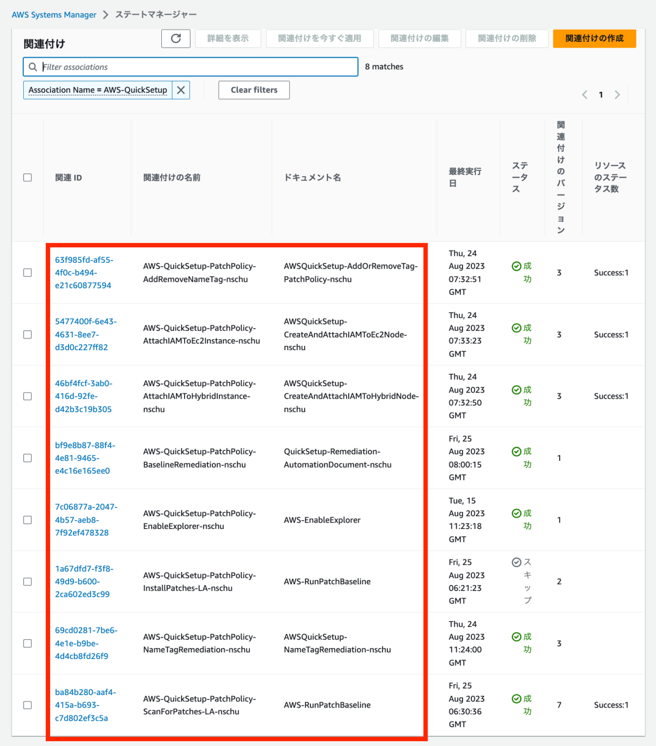Click the success icon on the ScanForPatches row

click(x=516, y=698)
